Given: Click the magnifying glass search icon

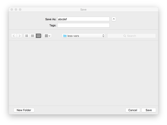Looking at the screenshot, I should (x=125, y=36).
